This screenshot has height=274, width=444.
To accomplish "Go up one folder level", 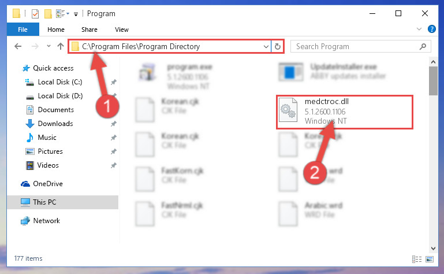I will coord(60,46).
